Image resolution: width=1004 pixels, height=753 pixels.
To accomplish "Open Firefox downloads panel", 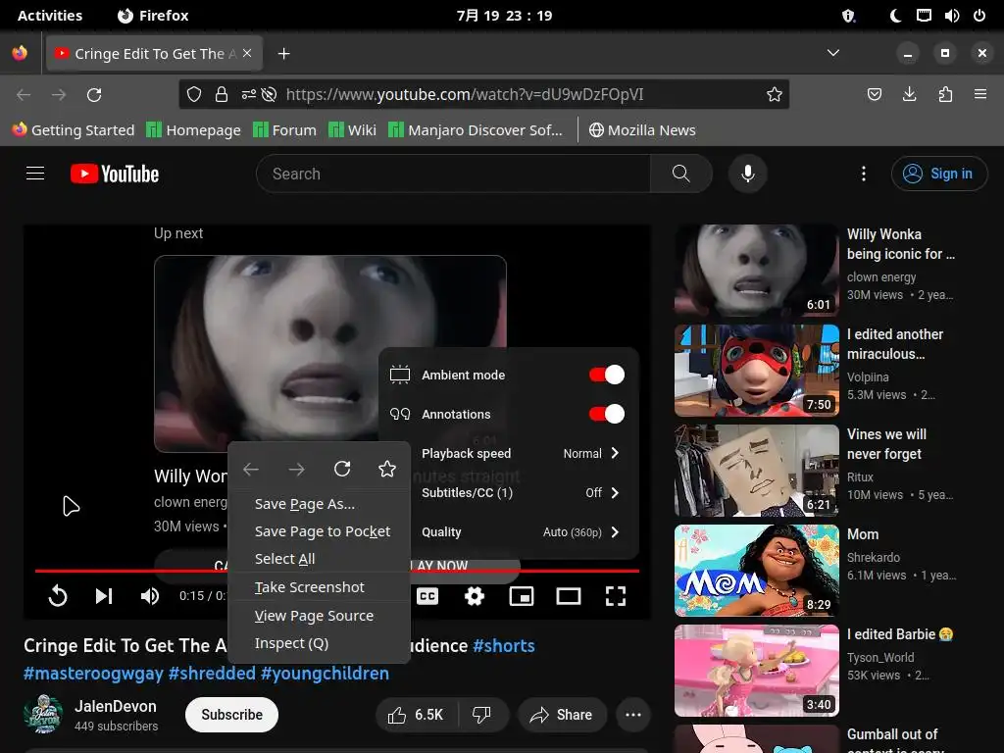I will [909, 95].
